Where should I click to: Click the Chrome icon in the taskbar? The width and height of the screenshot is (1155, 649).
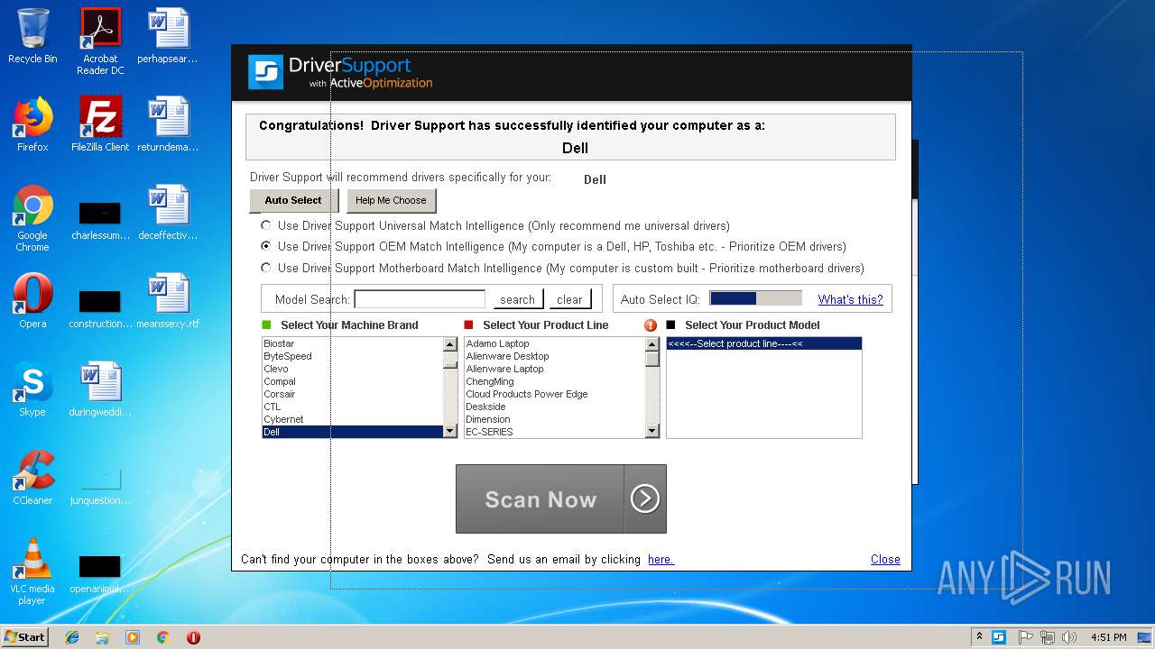click(x=162, y=637)
